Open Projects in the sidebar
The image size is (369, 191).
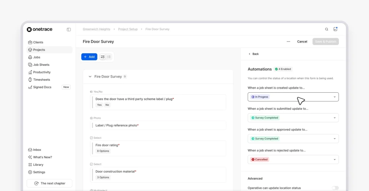coord(49,50)
